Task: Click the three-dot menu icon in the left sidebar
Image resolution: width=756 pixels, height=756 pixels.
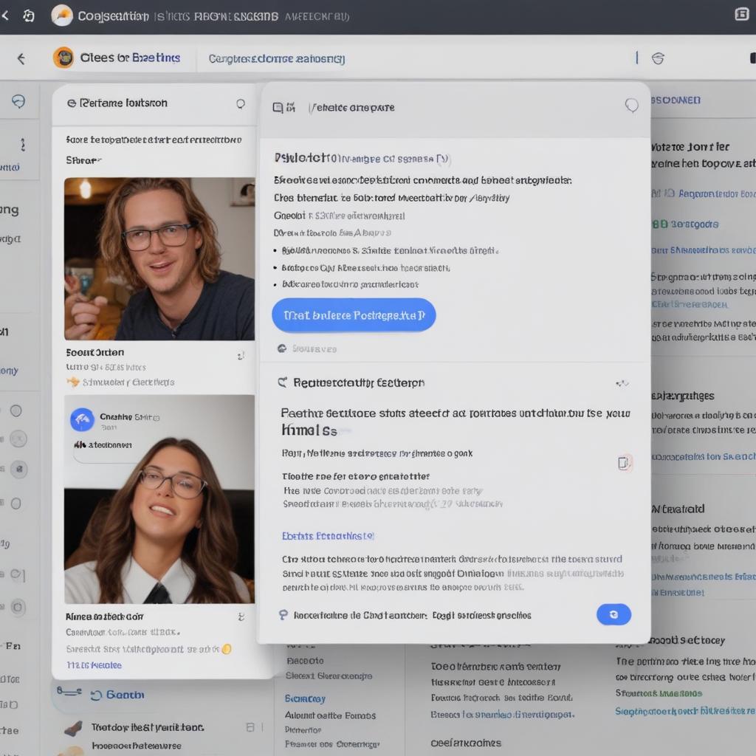Action: coord(23,145)
